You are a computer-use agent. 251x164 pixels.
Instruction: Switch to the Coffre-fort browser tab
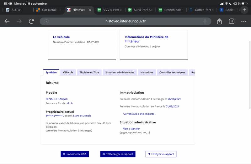coord(201,10)
